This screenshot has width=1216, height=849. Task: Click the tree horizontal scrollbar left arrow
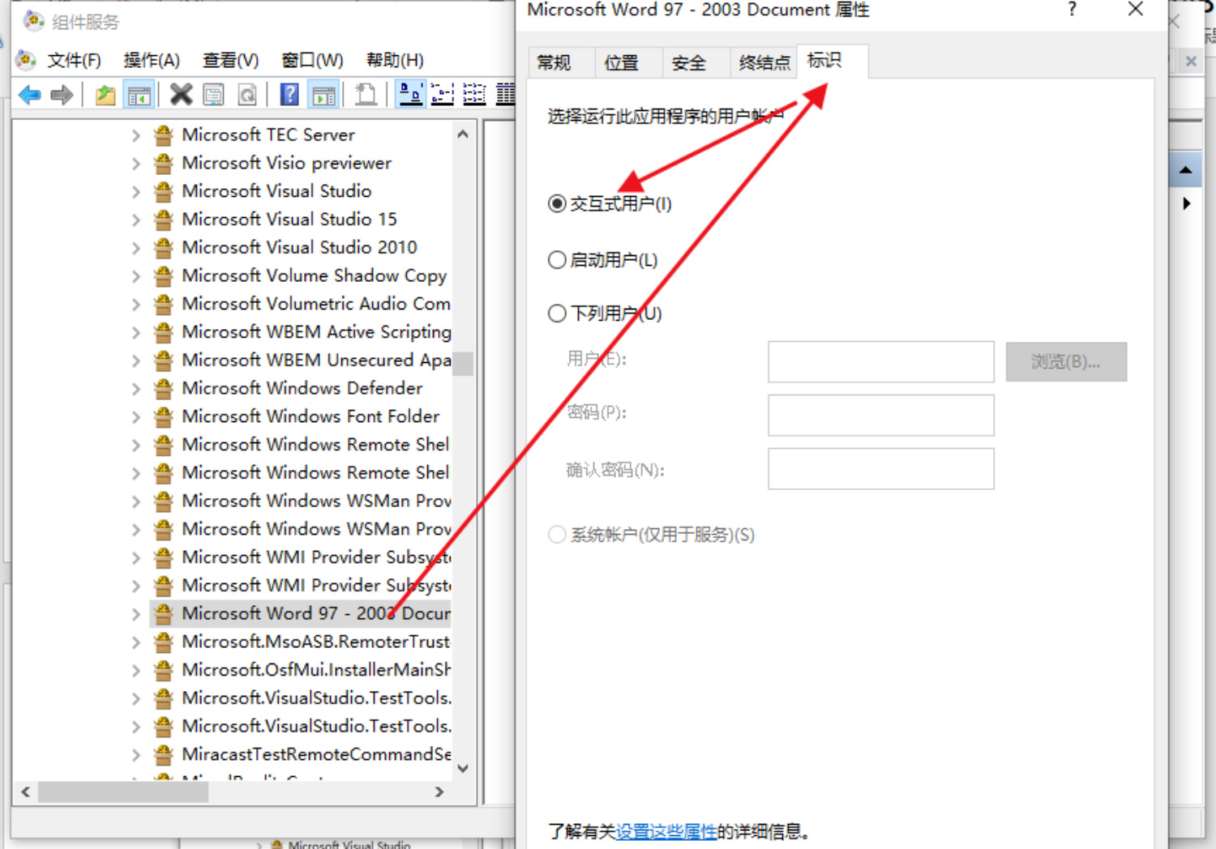(x=26, y=791)
